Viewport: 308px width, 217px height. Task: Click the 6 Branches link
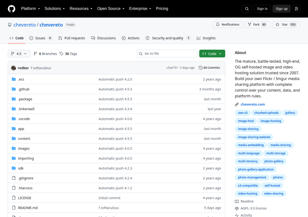(x=45, y=54)
